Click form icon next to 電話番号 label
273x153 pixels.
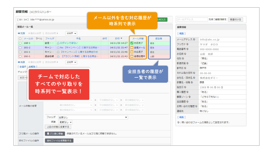coord(187,49)
